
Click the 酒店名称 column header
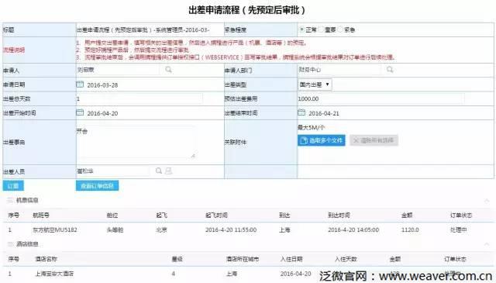(46, 259)
